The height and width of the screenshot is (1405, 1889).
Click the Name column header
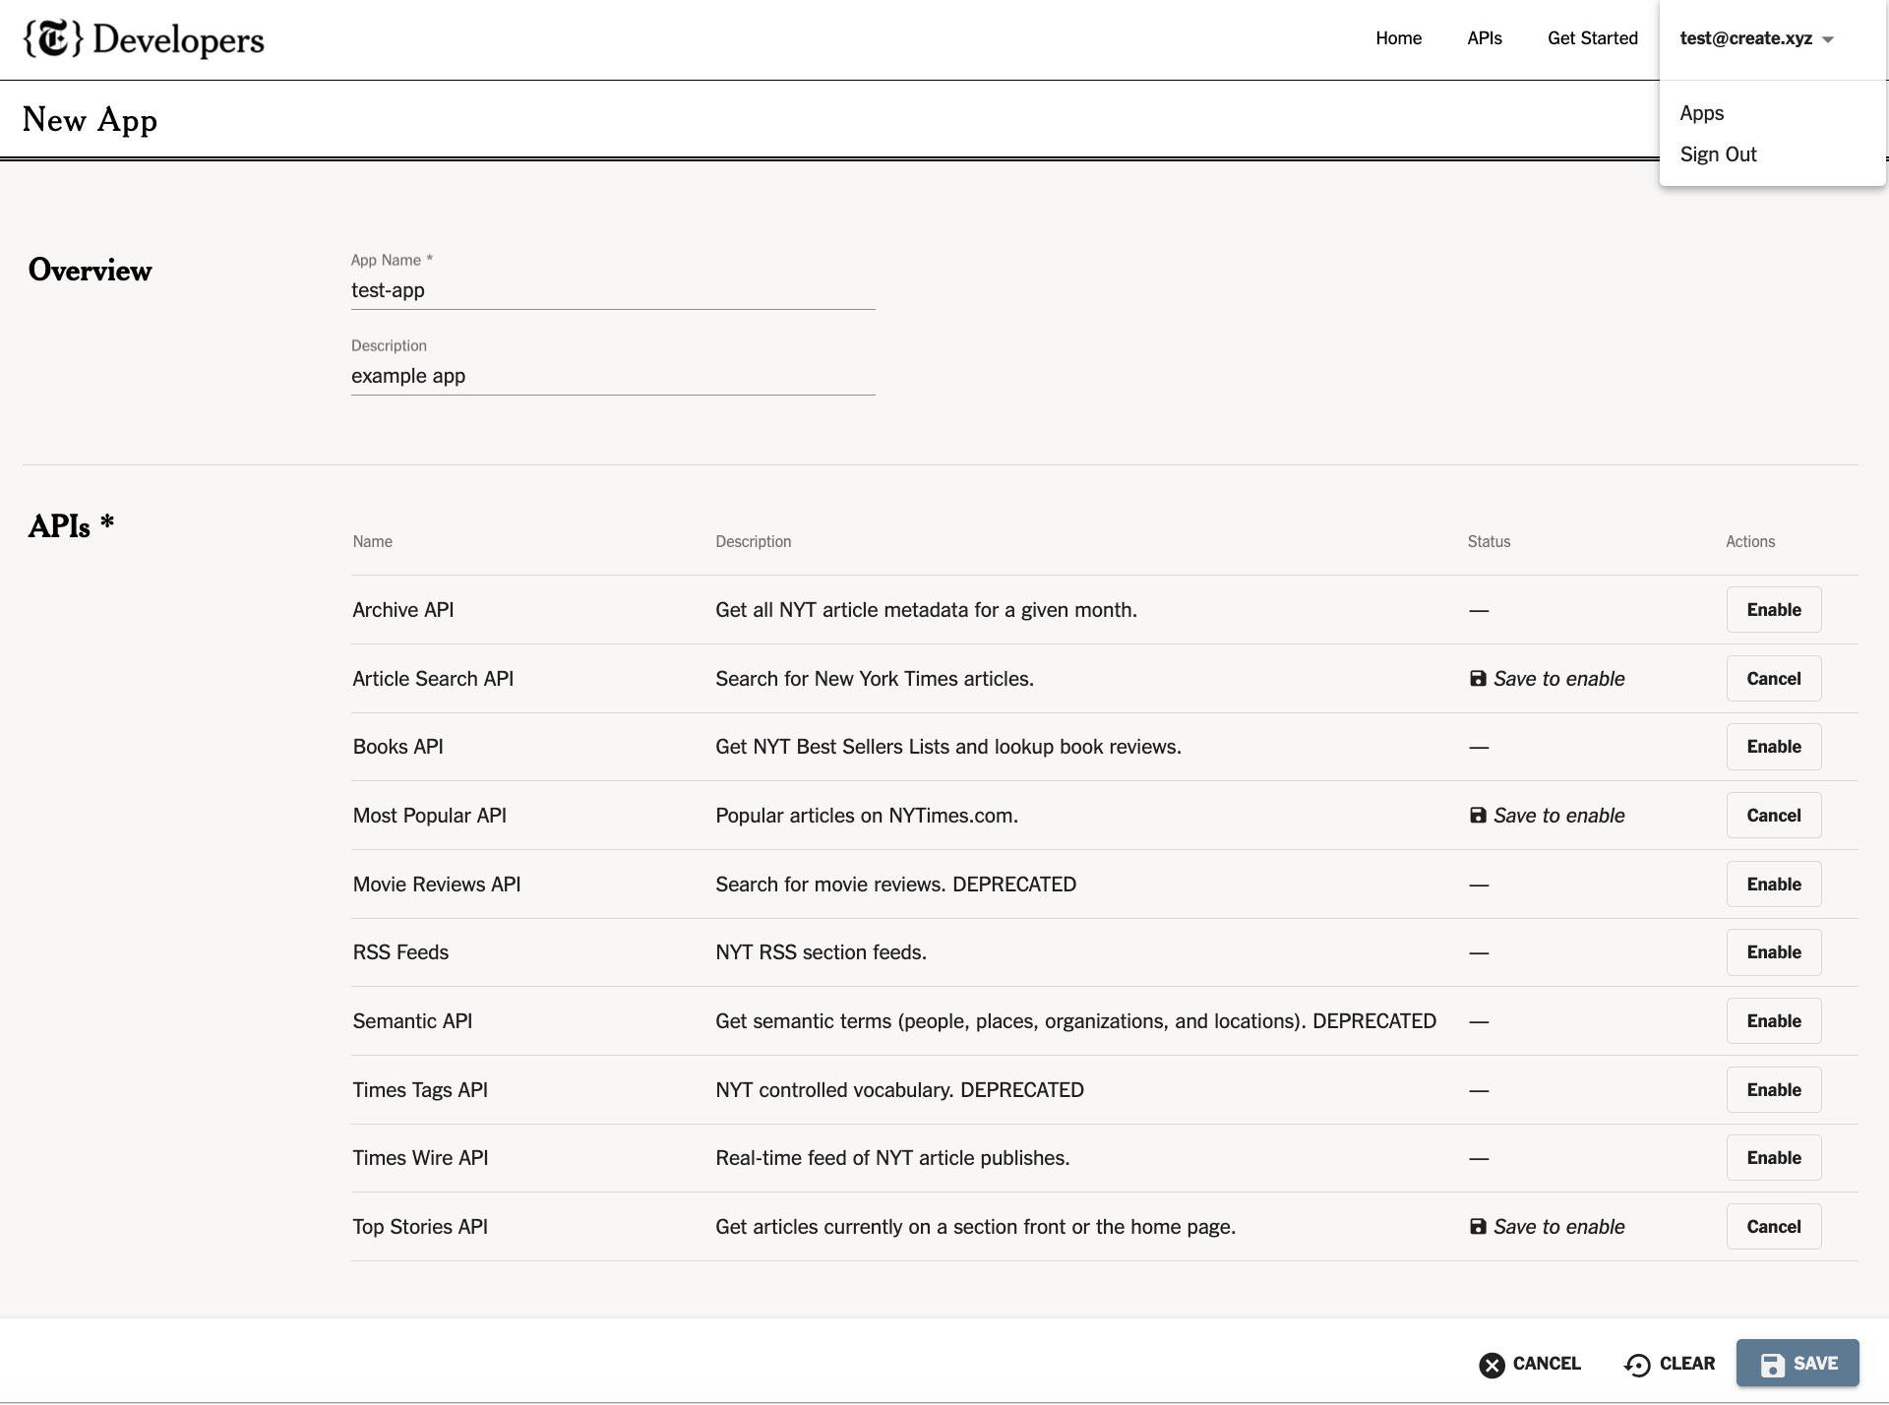(373, 542)
